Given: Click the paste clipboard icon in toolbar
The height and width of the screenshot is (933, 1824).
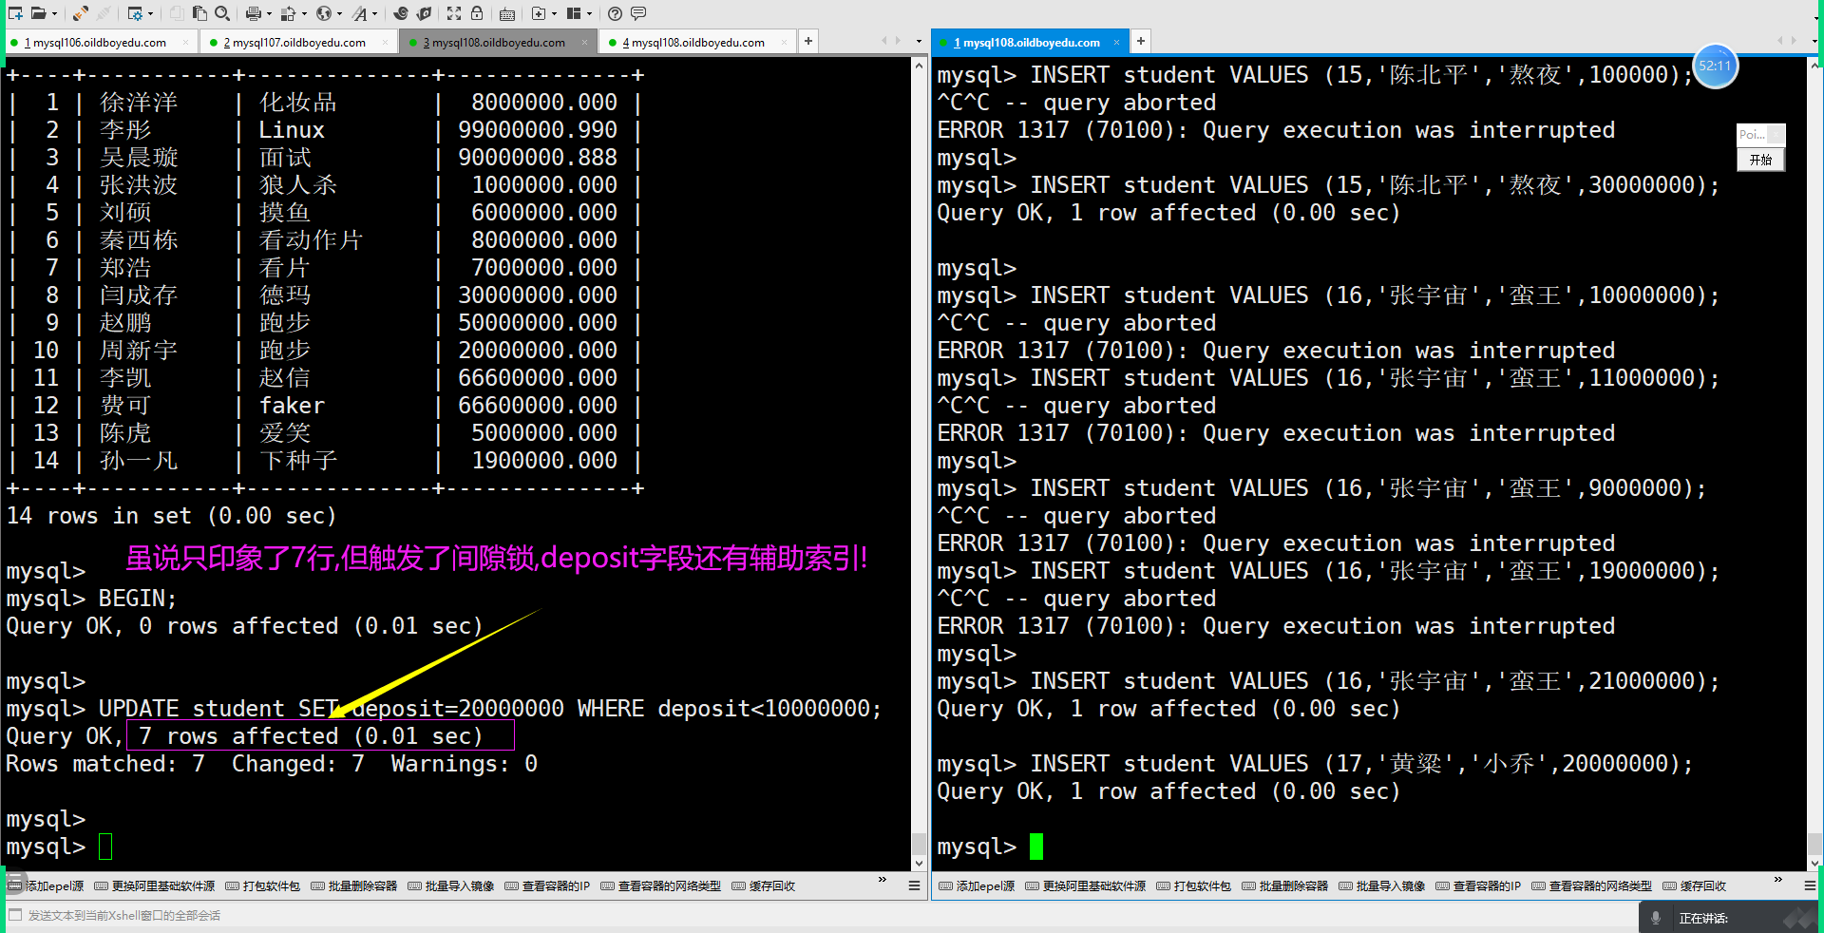Looking at the screenshot, I should 199,13.
